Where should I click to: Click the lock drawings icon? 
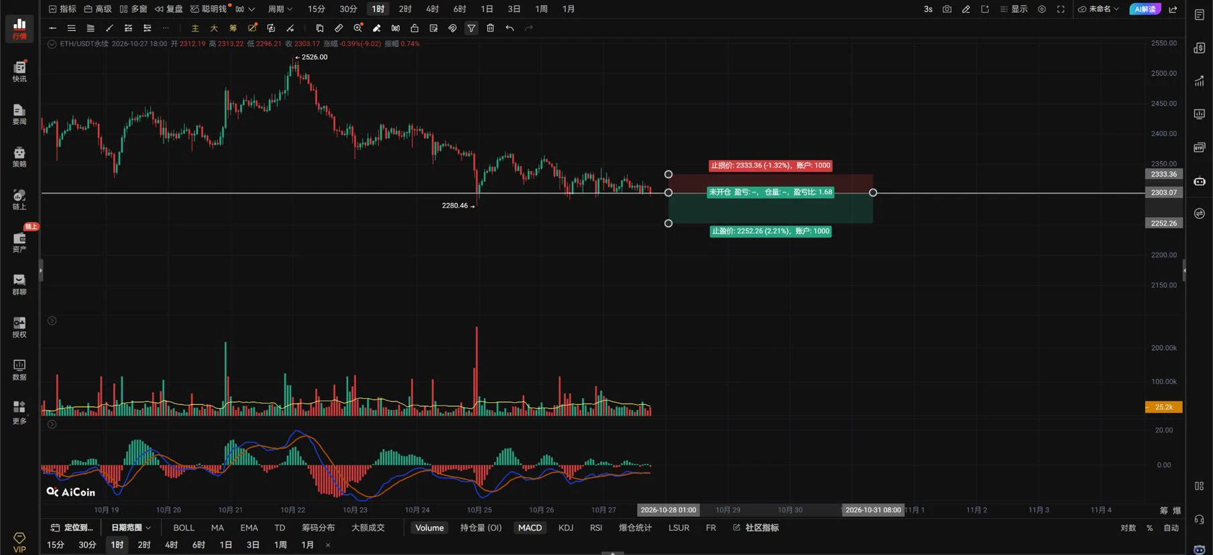pos(414,28)
